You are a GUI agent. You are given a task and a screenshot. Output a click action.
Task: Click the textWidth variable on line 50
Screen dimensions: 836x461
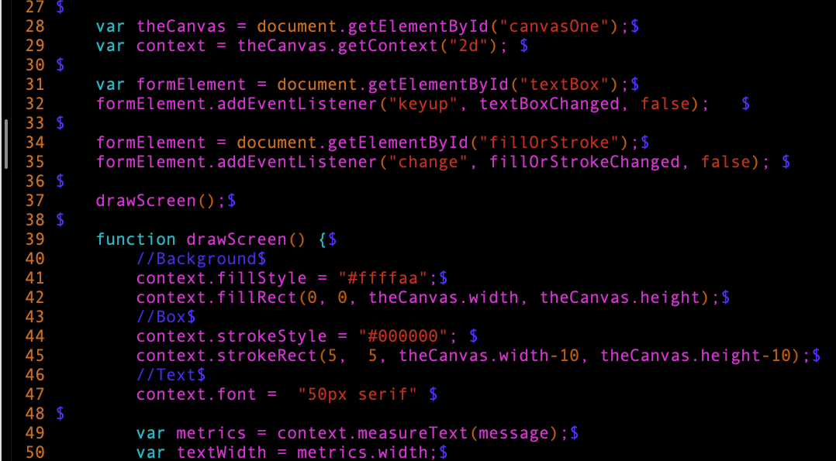point(221,452)
